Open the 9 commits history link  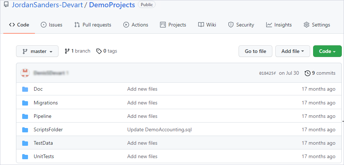320,73
